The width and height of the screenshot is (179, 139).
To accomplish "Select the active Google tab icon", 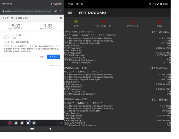I will point(28,123).
